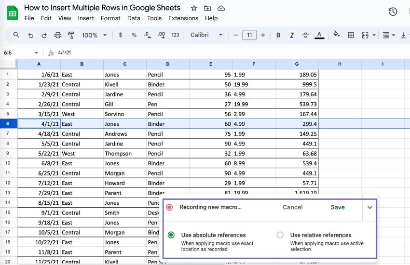Print the spreadsheet
410x265 pixels.
point(58,35)
